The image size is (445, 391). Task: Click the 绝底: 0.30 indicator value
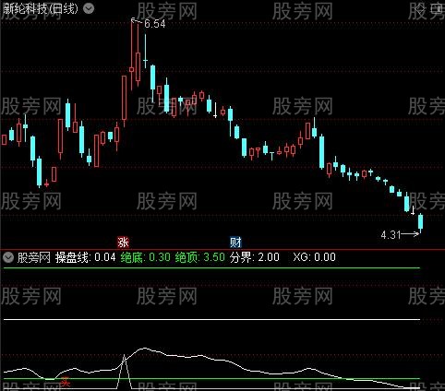tap(145, 257)
